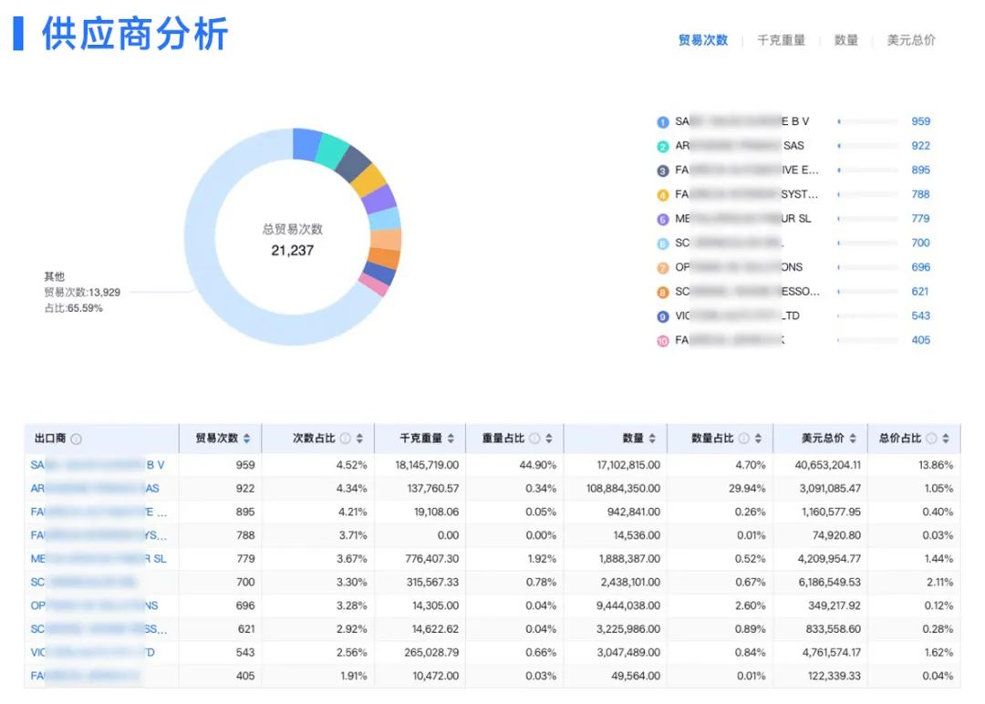Click the count 543 in the legend list
The image size is (985, 704).
(921, 316)
